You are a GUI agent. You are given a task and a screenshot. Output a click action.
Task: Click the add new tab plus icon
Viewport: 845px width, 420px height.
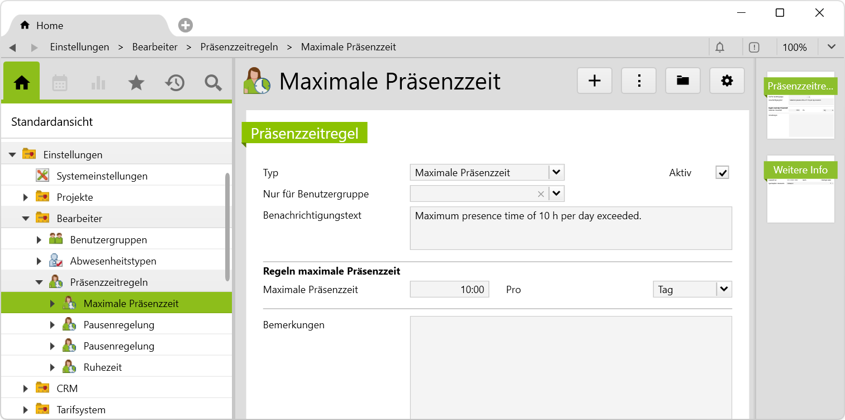[x=186, y=25]
